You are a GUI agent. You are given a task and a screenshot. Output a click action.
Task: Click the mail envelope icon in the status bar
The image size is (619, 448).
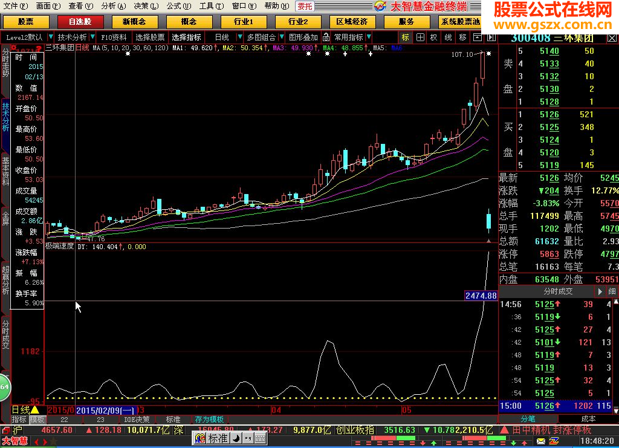click(540, 441)
